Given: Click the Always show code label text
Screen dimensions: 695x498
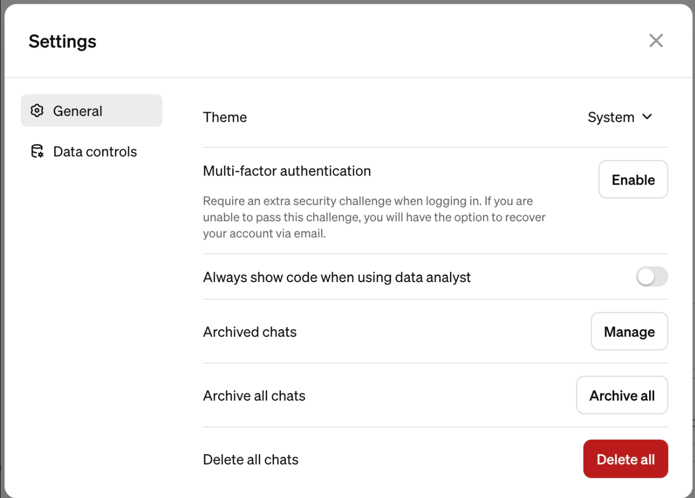Looking at the screenshot, I should pyautogui.click(x=337, y=278).
